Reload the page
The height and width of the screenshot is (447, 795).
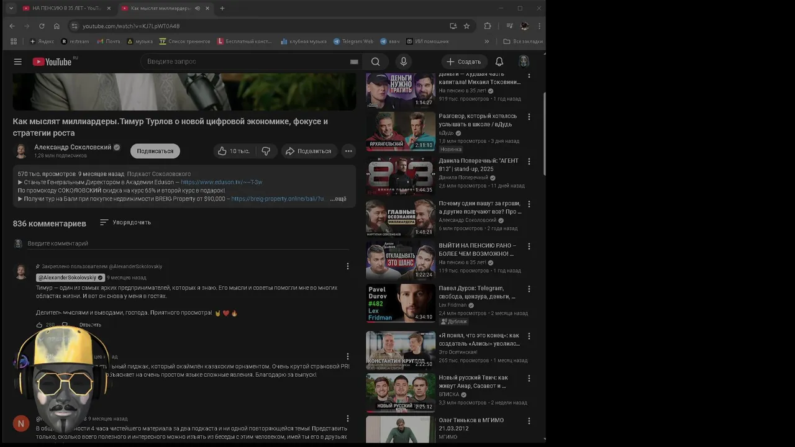tap(42, 26)
